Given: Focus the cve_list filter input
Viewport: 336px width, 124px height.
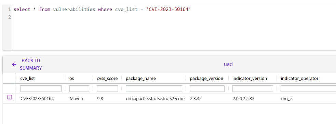Looking at the screenshot, I should pos(41,89).
